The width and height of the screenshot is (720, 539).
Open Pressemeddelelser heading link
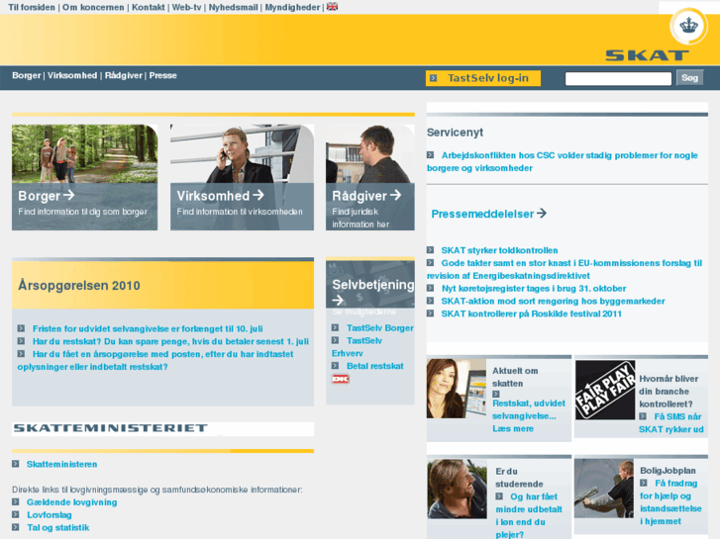(x=482, y=214)
